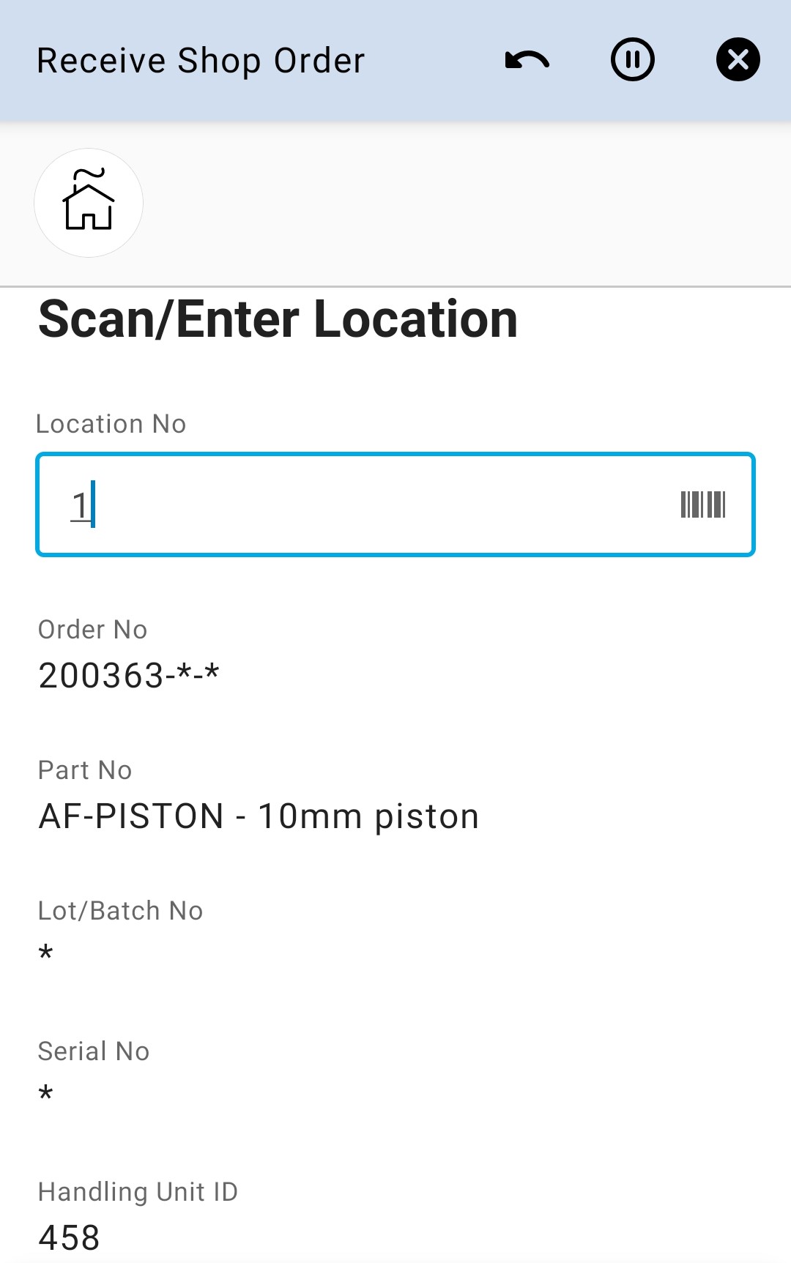Select the Location No label
Image resolution: width=791 pixels, height=1263 pixels.
pos(111,424)
